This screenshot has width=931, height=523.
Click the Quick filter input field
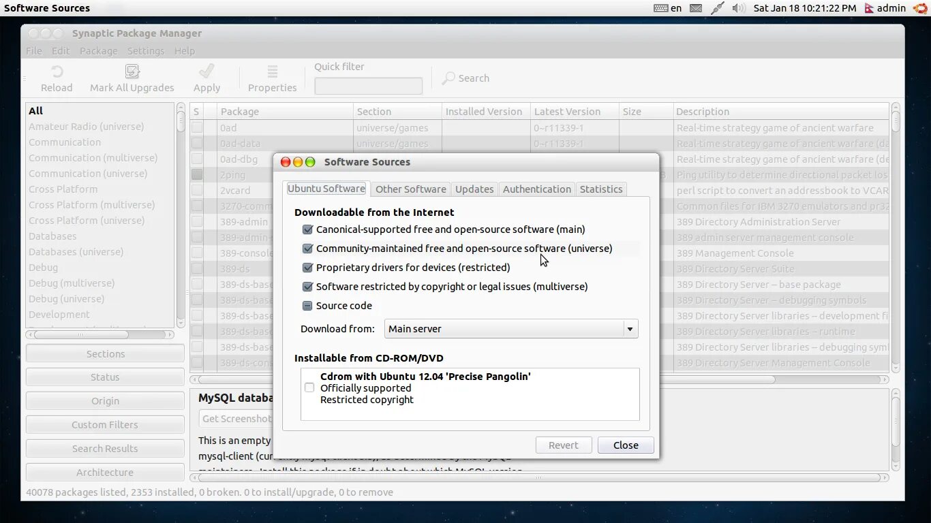pos(368,86)
